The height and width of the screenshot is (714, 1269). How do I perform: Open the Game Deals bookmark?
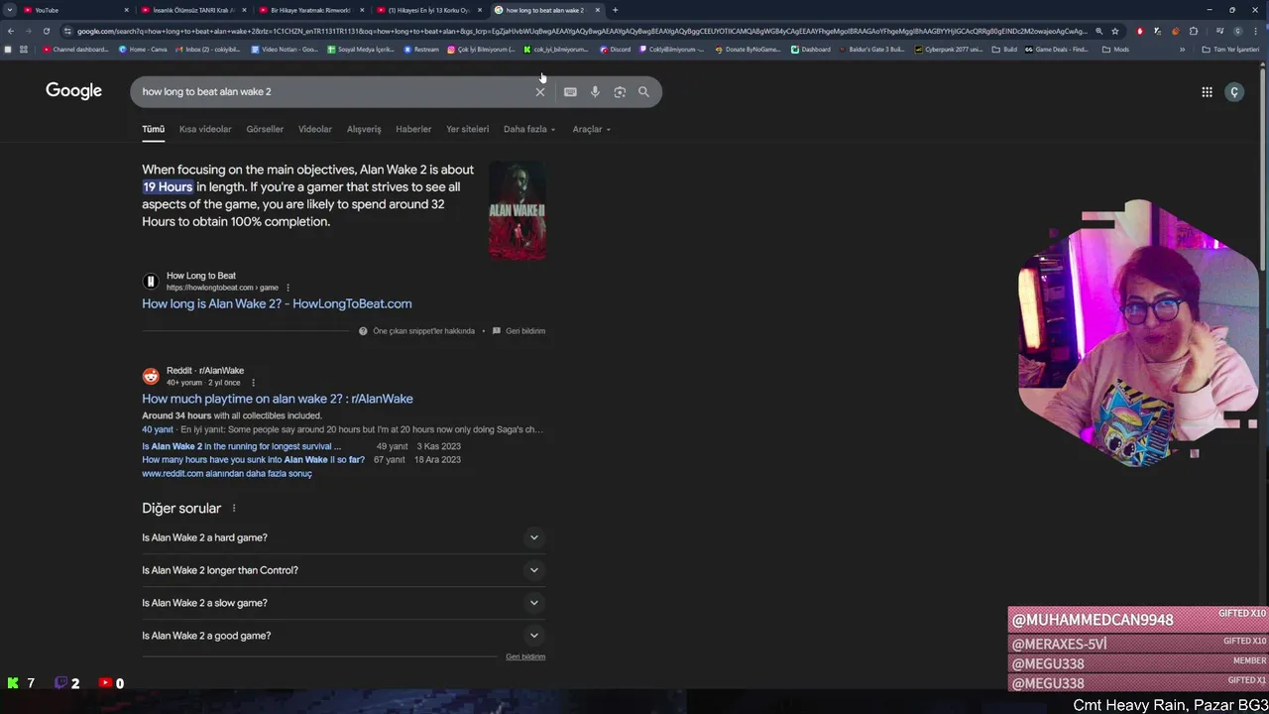(1057, 49)
